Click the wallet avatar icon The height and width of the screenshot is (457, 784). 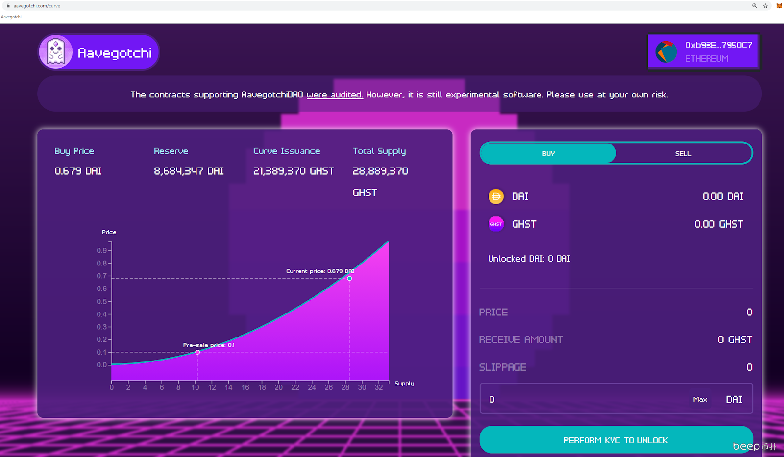click(666, 51)
